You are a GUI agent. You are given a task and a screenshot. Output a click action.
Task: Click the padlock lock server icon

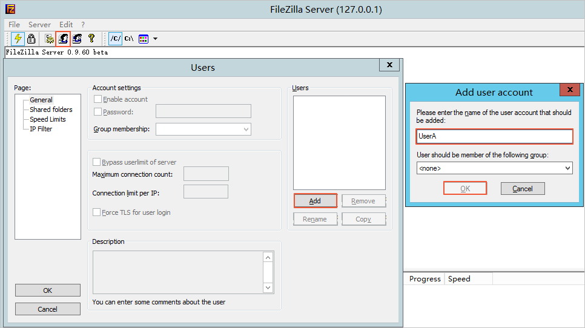coord(31,38)
